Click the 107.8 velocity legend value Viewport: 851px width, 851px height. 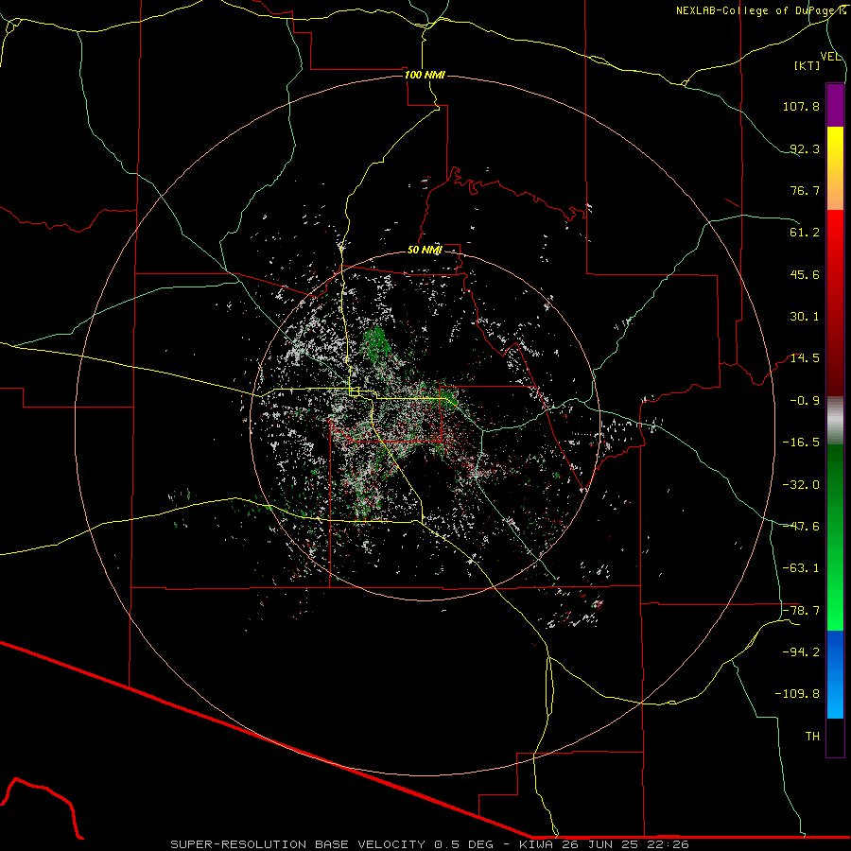coord(801,106)
